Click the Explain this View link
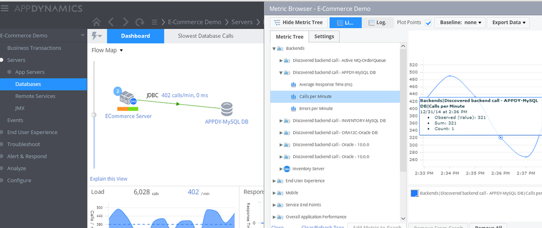The width and height of the screenshot is (542, 228). click(109, 179)
